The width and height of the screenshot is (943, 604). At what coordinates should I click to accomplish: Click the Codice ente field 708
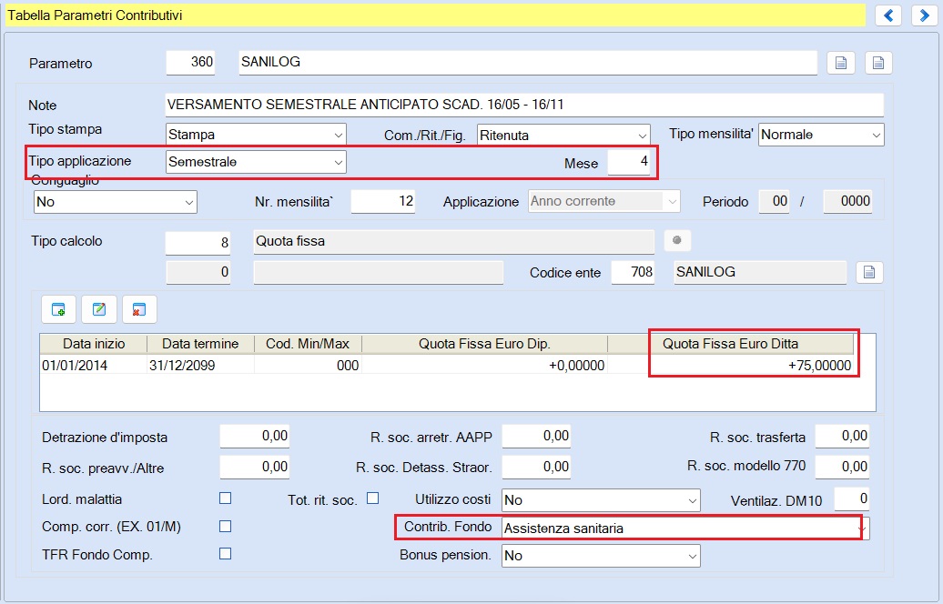pyautogui.click(x=633, y=272)
